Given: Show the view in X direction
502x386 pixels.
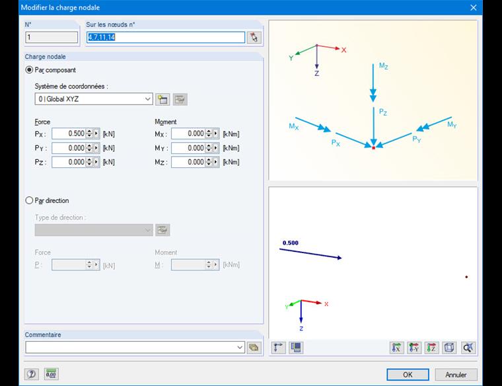Looking at the screenshot, I should pos(397,348).
